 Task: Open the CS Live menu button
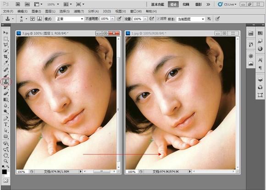click(227, 5)
